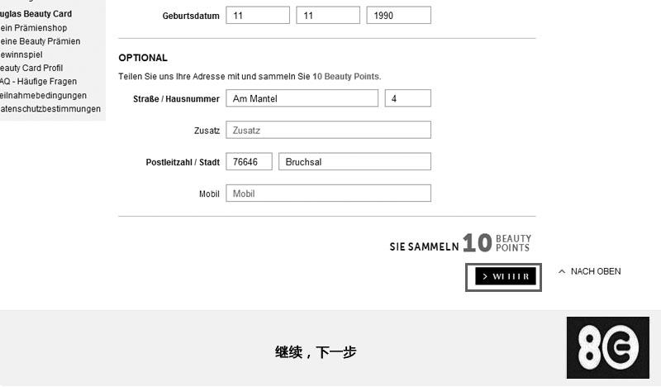Click the 8G logo thumbnail
The image size is (661, 387).
[607, 347]
